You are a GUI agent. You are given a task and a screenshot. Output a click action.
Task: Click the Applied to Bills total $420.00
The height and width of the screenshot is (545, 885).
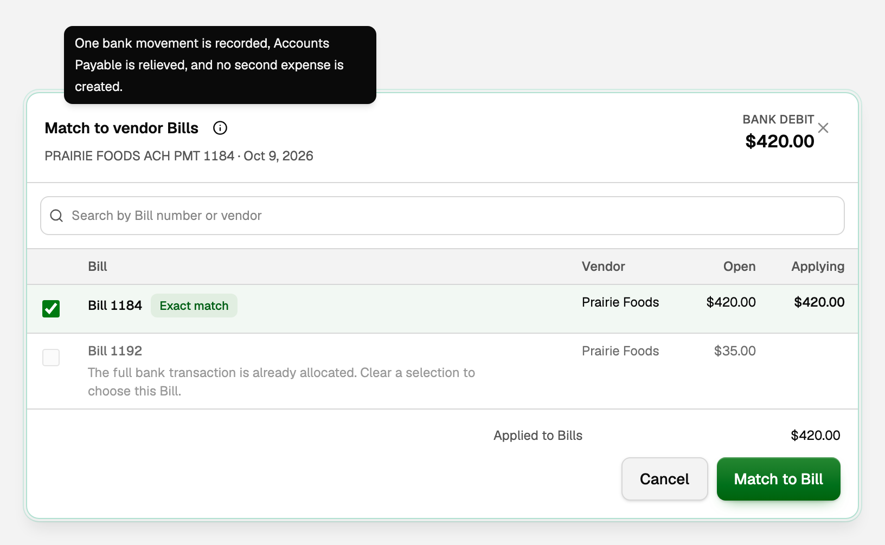816,436
